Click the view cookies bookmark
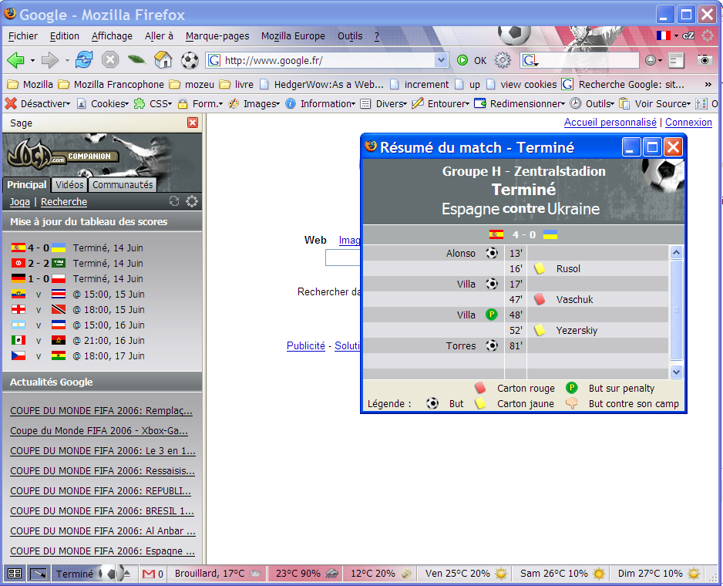This screenshot has width=723, height=586. point(522,85)
